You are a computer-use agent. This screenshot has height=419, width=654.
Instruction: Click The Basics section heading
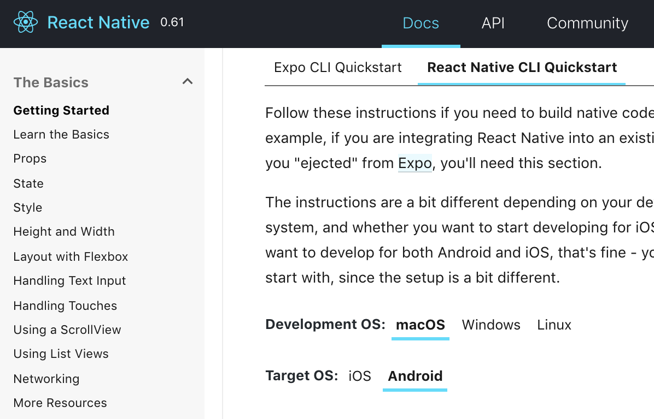(x=51, y=82)
